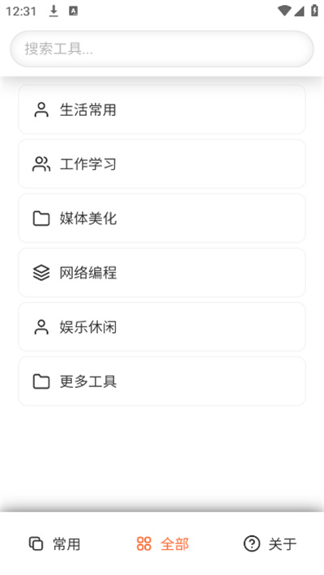Expand the 媒体美化 category
Screen dimensions: 324x575
tap(162, 218)
